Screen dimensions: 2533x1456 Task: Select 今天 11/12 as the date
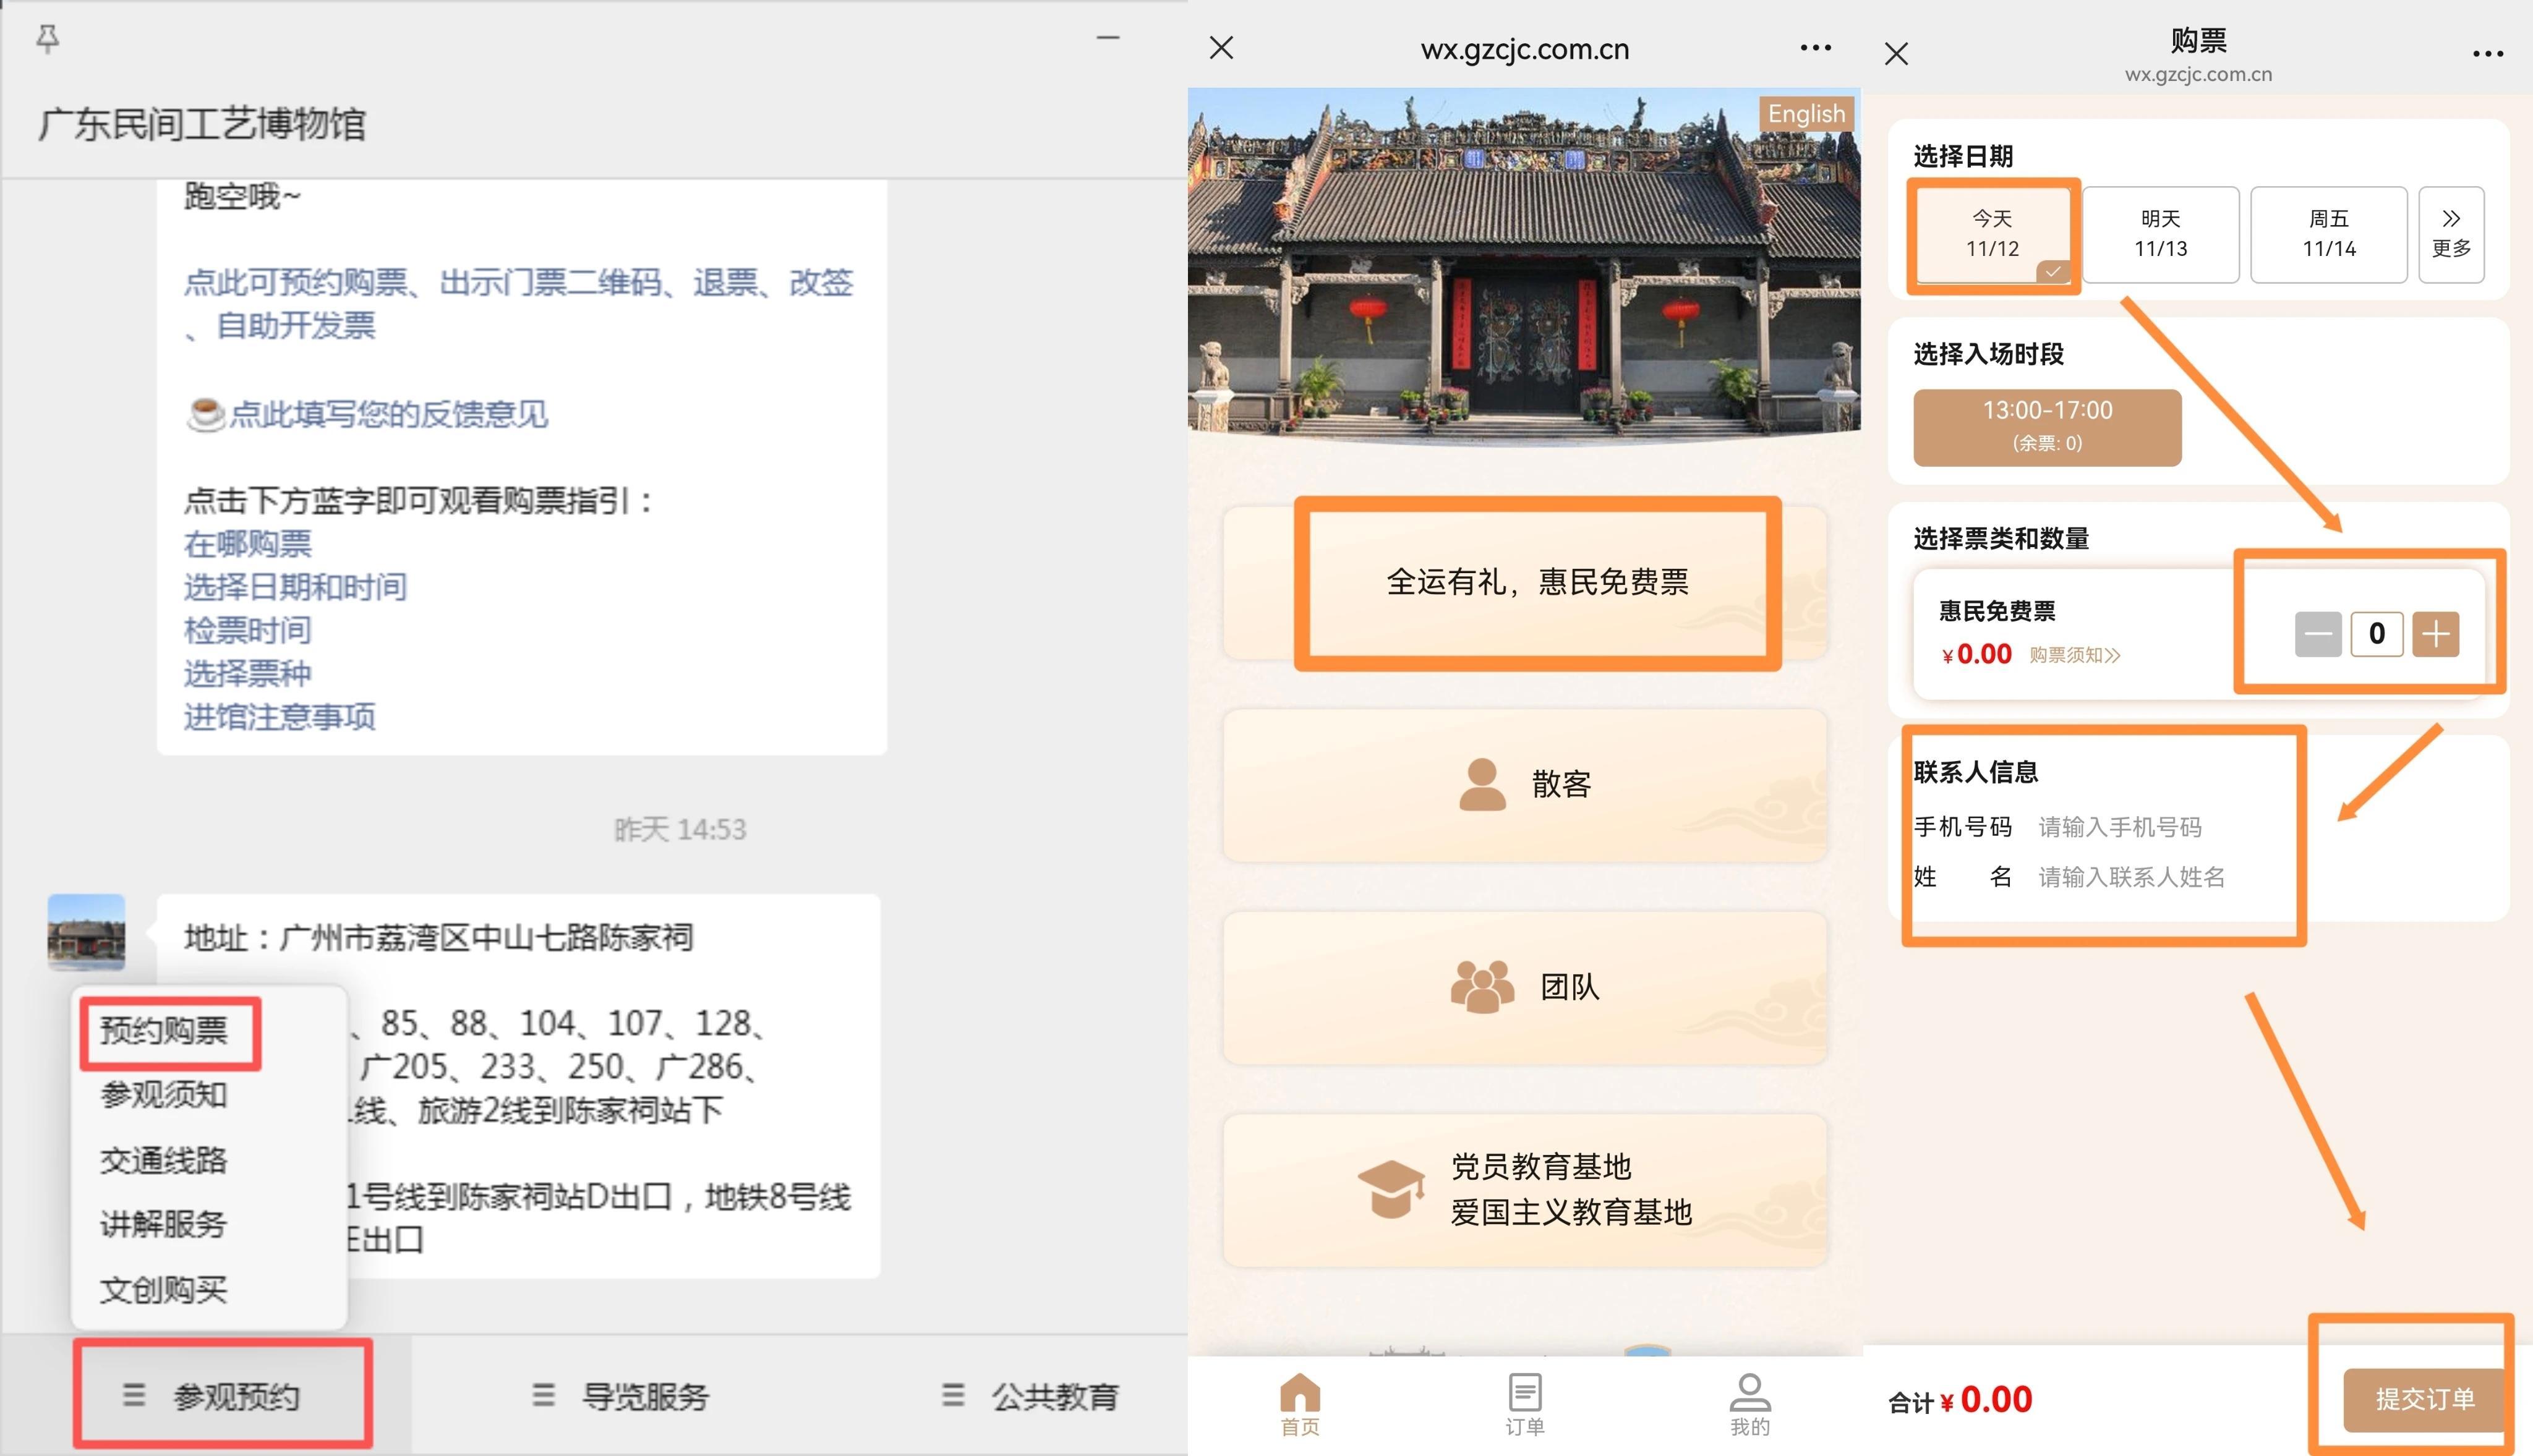[1992, 234]
